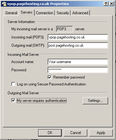Dismiss the dialog with Cancel
This screenshot has height=140, width=116.
point(76,133)
